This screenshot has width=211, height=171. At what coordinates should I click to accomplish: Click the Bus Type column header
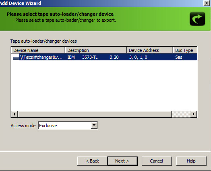[185, 50]
